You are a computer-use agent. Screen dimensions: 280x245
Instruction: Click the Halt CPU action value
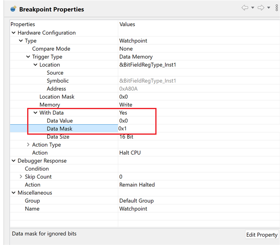pyautogui.click(x=130, y=153)
